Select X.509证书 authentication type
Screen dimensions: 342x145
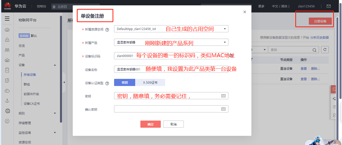(150, 82)
